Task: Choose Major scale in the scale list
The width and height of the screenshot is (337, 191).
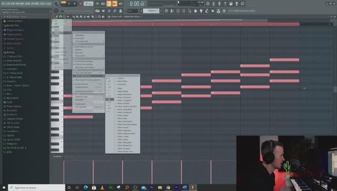Action: 127,88
